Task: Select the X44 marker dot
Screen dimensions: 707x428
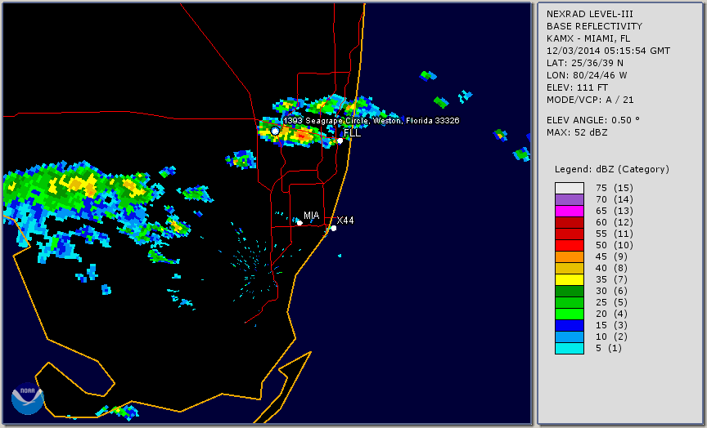Action: click(334, 228)
